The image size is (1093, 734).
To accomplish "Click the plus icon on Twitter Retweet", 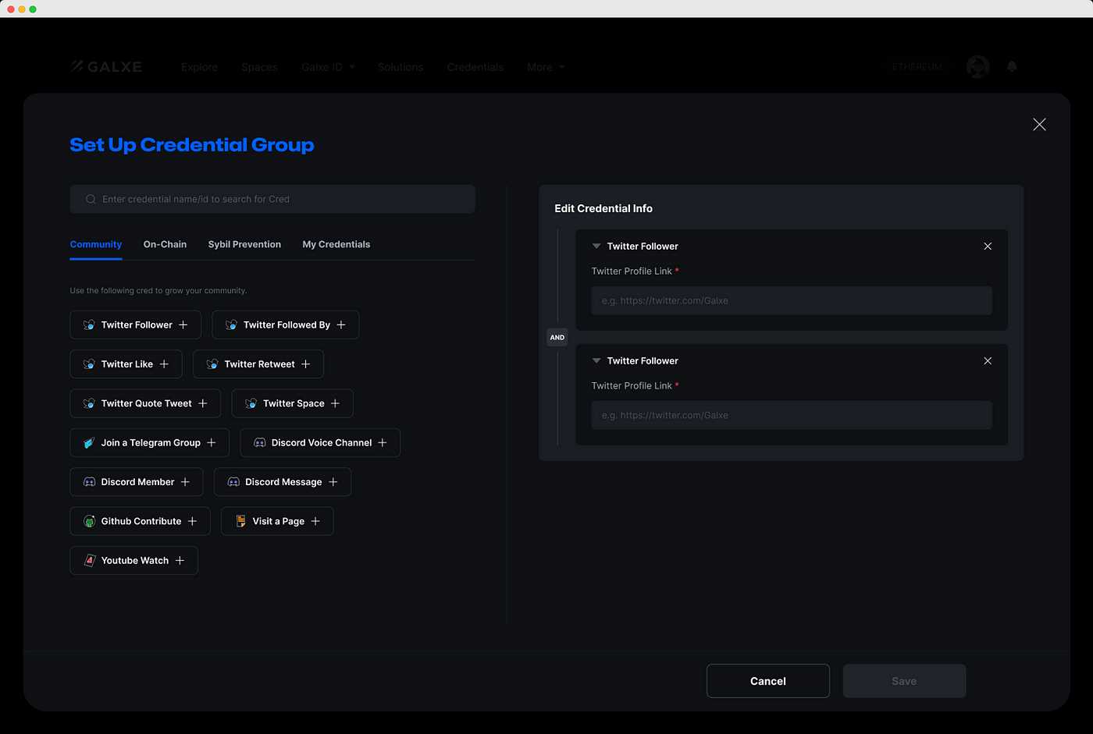I will [x=306, y=364].
